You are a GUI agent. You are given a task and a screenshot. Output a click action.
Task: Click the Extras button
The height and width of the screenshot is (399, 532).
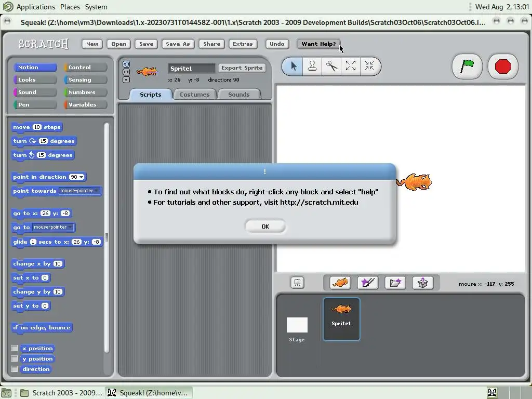coord(243,44)
